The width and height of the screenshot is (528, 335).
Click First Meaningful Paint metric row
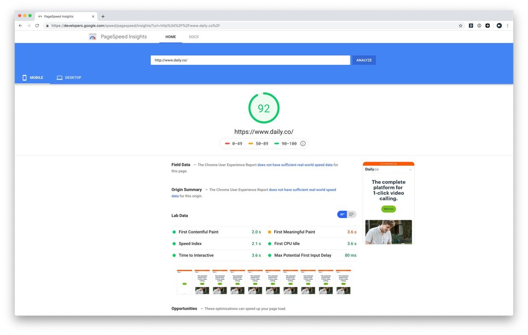[312, 232]
